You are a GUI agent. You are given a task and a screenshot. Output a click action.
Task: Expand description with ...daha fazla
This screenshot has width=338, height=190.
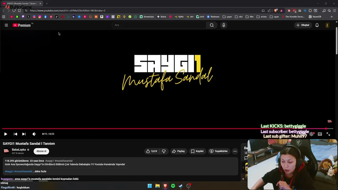[x=39, y=171]
